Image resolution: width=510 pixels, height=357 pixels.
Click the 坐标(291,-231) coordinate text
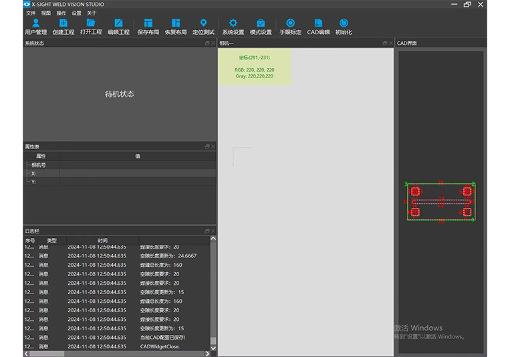tap(255, 57)
